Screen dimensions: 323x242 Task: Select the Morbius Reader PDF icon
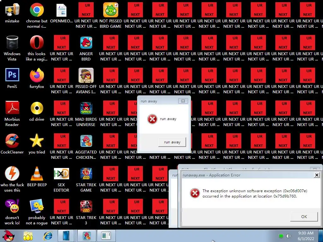coord(12,107)
